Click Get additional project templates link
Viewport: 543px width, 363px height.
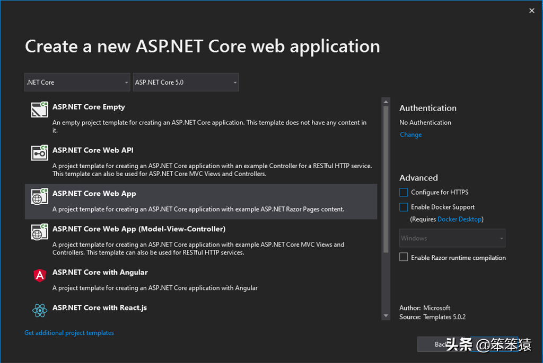[x=69, y=333]
